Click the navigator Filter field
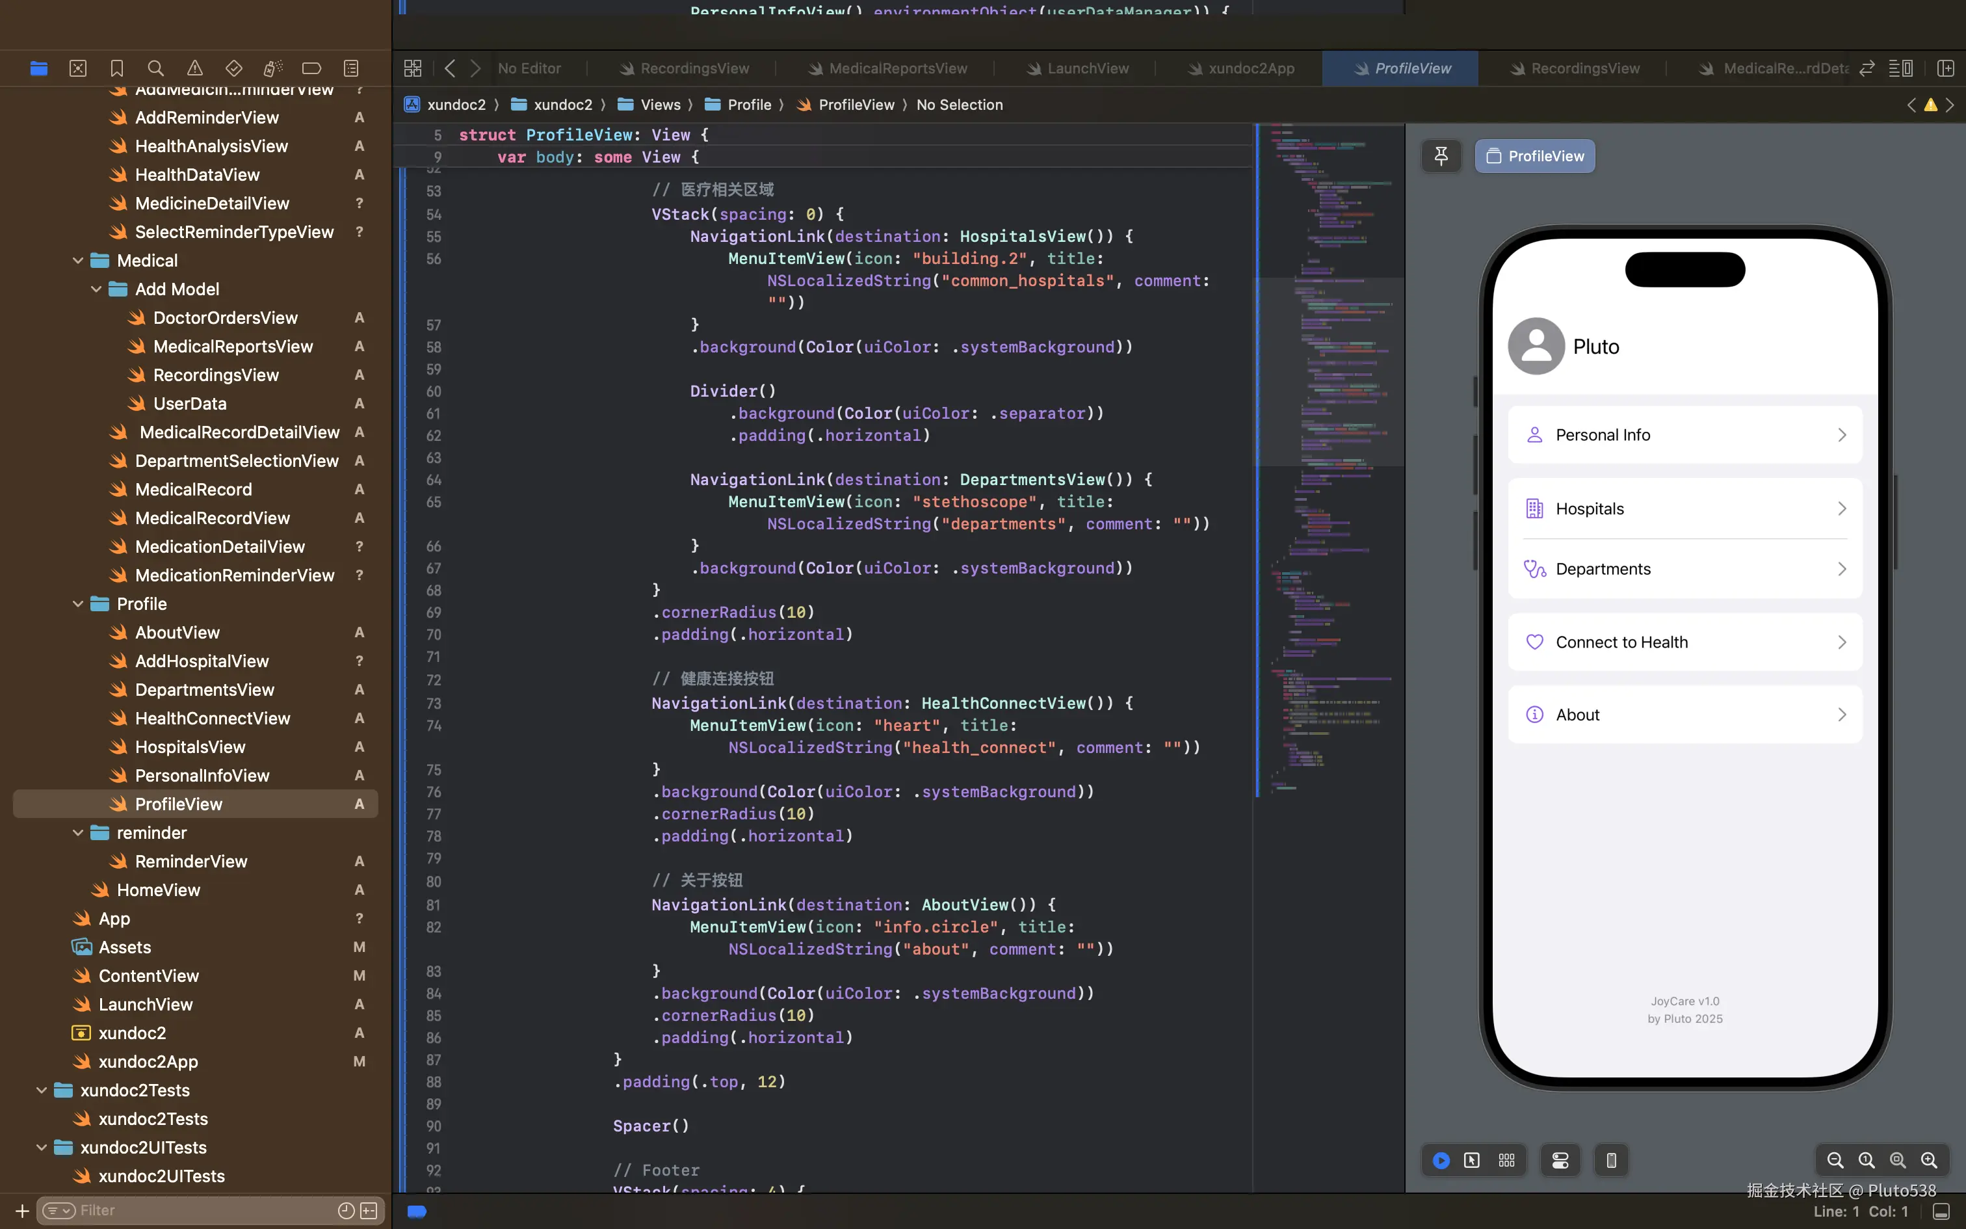The width and height of the screenshot is (1966, 1229). click(x=203, y=1210)
